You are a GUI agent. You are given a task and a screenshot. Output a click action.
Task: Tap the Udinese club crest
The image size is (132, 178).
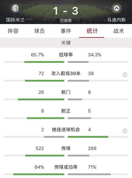pyautogui.click(x=117, y=8)
